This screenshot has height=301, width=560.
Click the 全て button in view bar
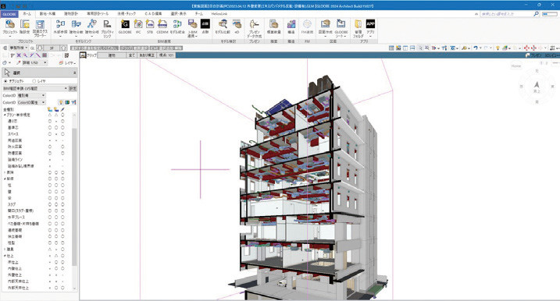pyautogui.click(x=131, y=55)
